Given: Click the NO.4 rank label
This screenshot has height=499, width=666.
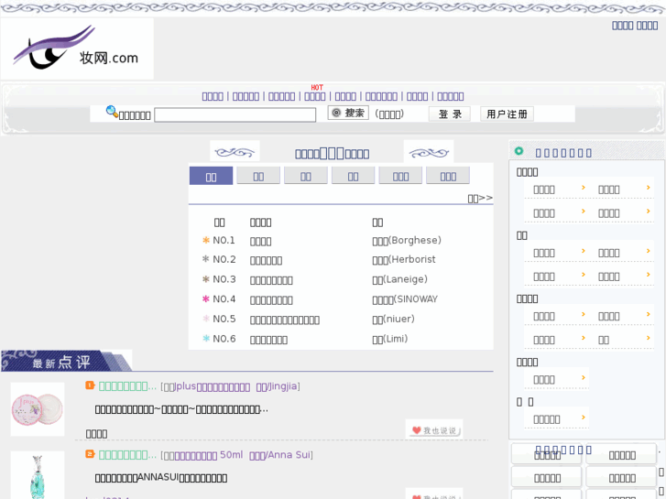Looking at the screenshot, I should tap(224, 299).
